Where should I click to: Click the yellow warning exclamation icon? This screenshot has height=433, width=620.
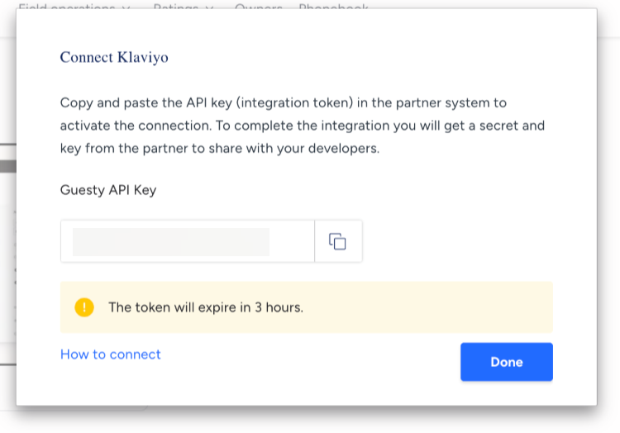pos(84,307)
